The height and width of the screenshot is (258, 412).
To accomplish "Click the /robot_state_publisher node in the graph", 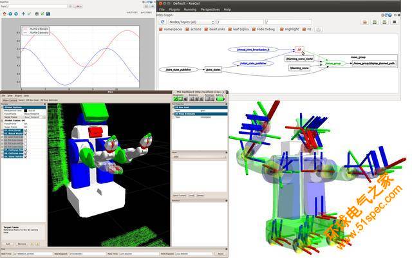I will pos(253,63).
